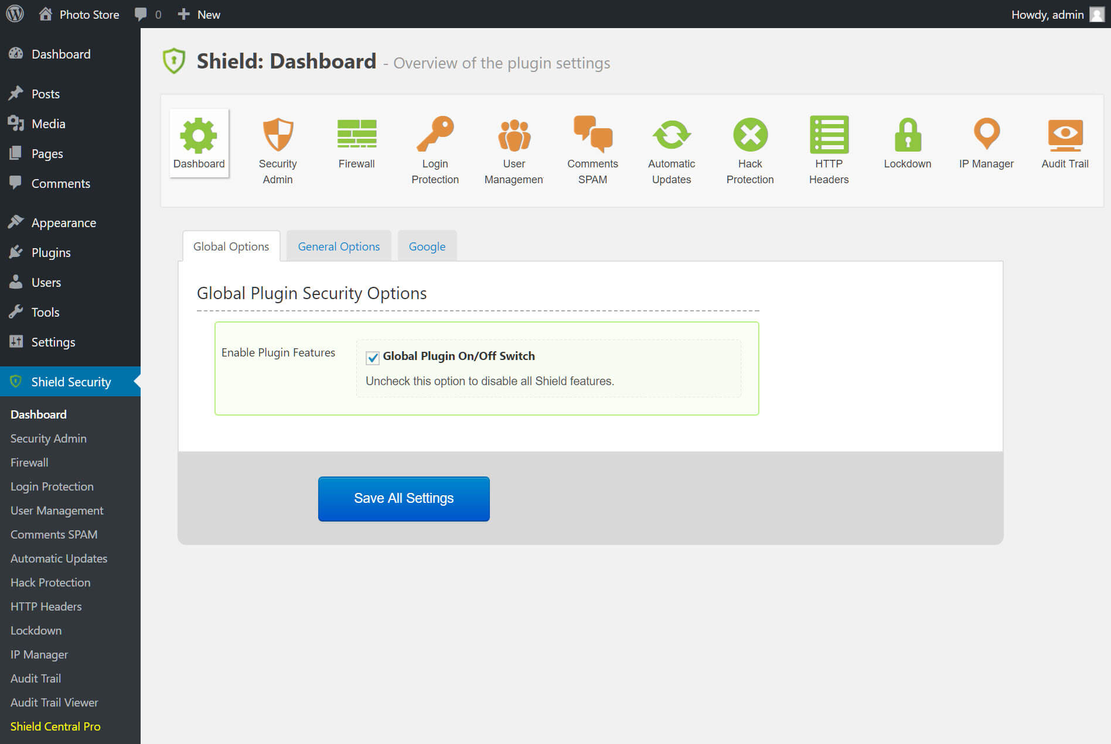Click the Plugins plug icon in sidebar
This screenshot has width=1111, height=744.
coord(16,252)
